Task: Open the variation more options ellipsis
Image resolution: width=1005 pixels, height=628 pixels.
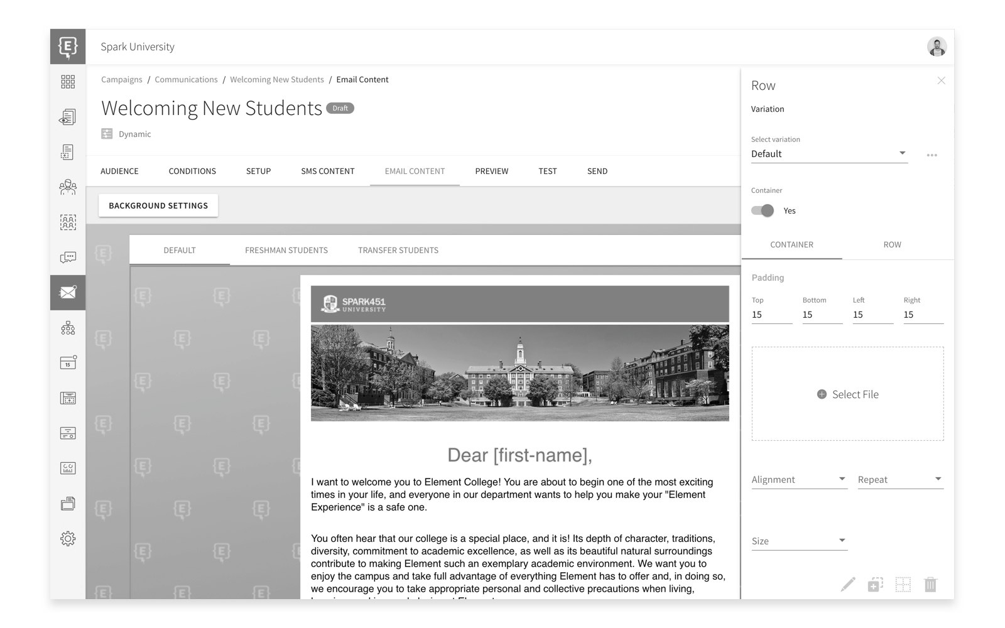Action: tap(932, 155)
